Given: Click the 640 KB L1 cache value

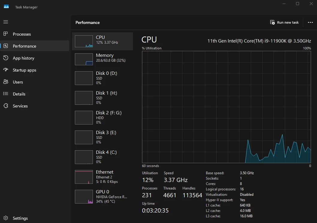Looking at the screenshot, I should (245, 205).
